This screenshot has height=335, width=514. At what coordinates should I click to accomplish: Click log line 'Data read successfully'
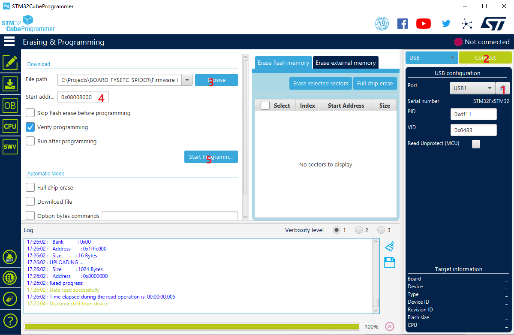pos(63,290)
